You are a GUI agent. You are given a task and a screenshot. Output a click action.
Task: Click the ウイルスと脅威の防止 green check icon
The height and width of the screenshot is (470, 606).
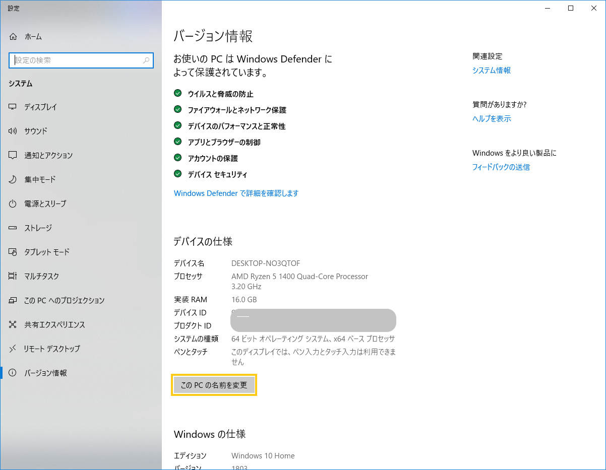click(x=177, y=93)
